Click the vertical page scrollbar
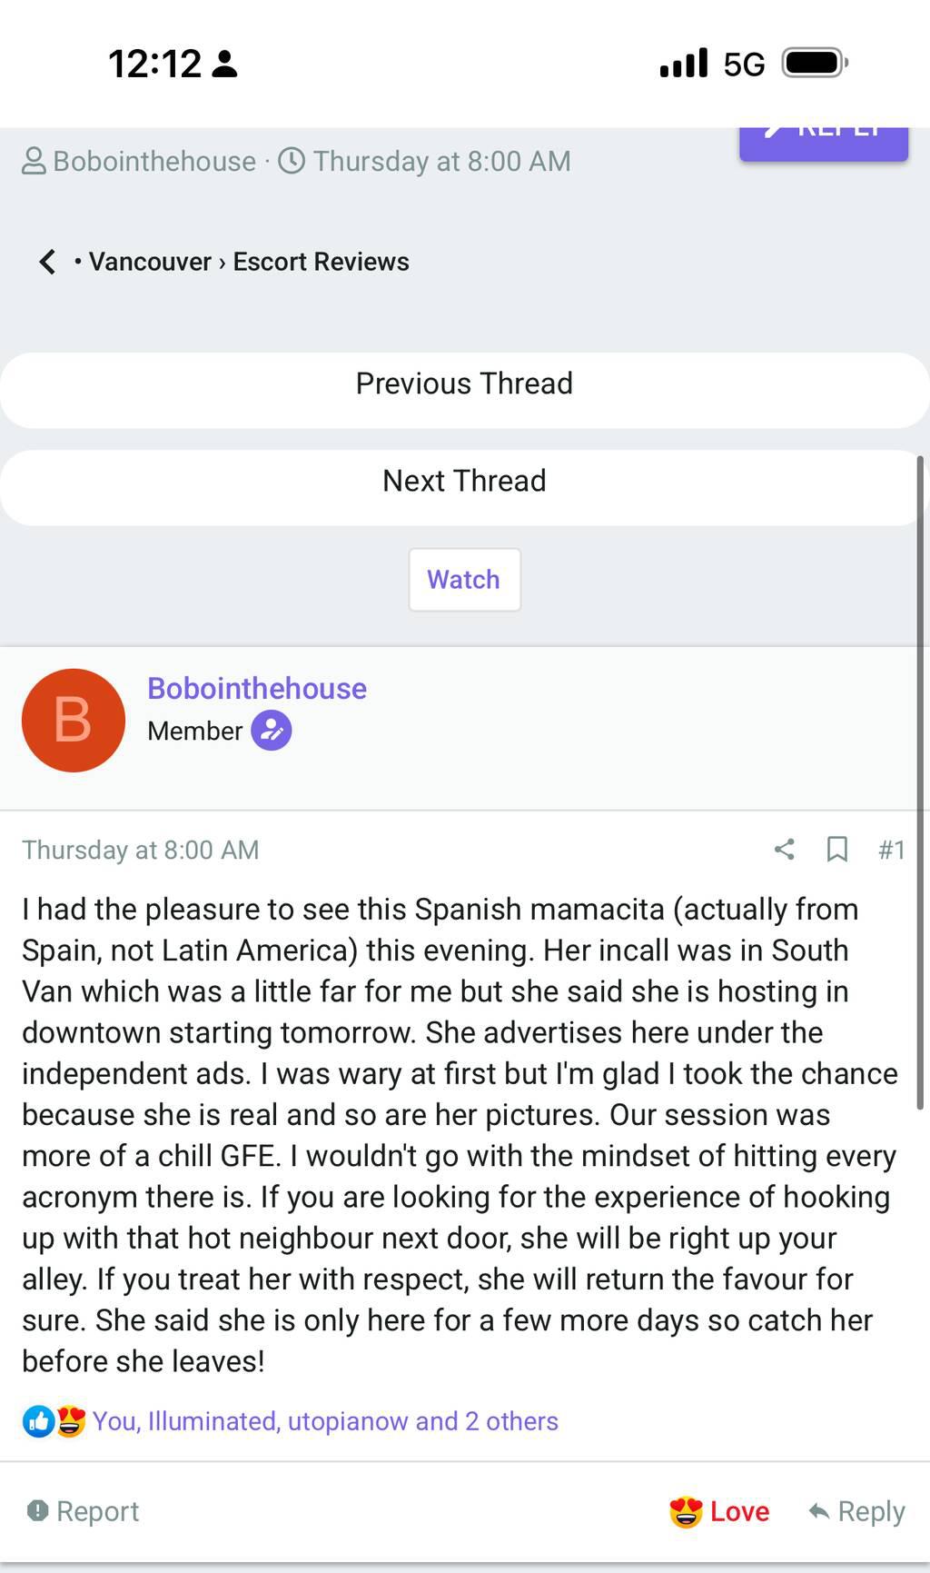Image resolution: width=930 pixels, height=1573 pixels. (920, 782)
